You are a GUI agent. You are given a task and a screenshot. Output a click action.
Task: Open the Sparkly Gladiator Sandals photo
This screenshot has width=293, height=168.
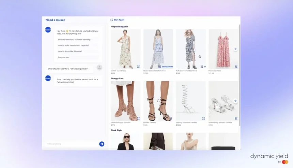click(x=190, y=101)
